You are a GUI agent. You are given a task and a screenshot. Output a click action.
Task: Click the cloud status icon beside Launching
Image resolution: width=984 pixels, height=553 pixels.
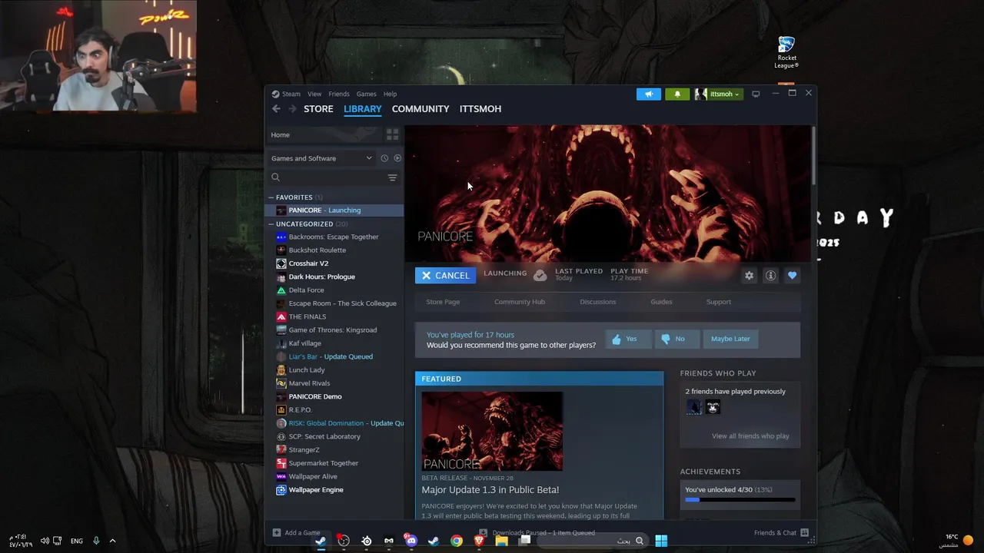540,275
